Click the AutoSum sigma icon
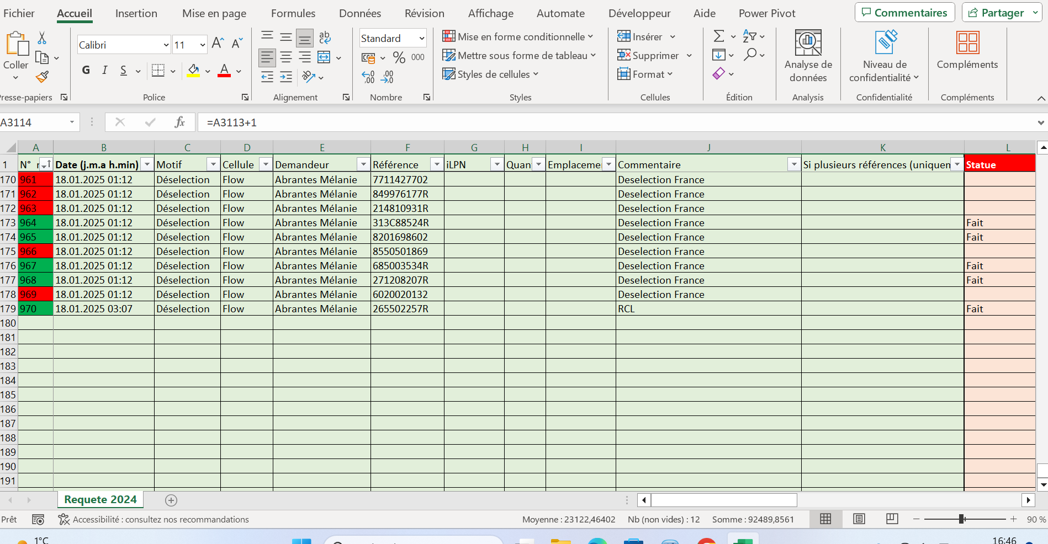 [x=718, y=36]
